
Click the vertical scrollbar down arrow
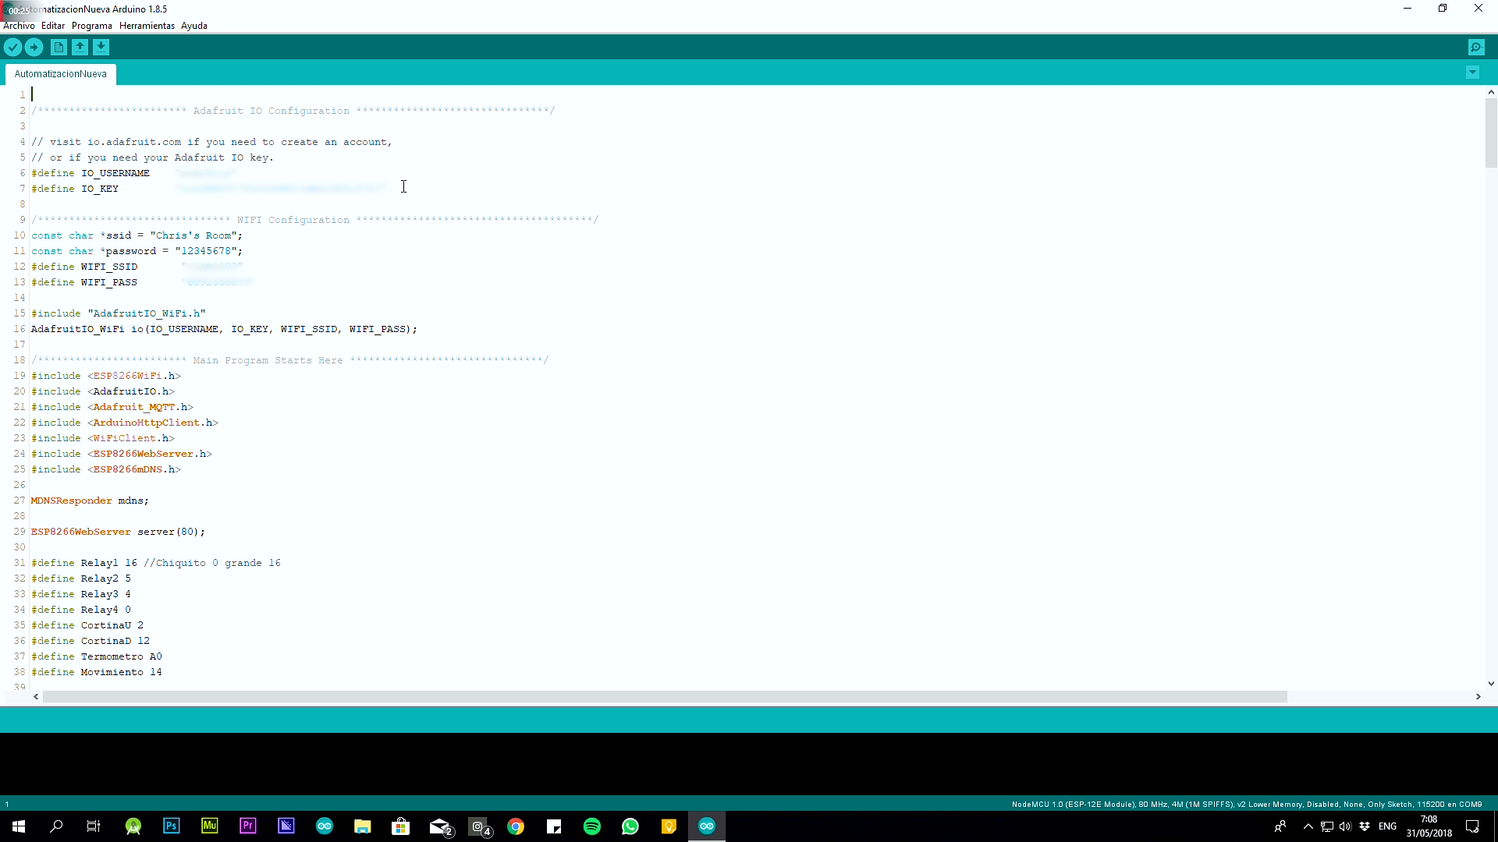click(x=1491, y=683)
